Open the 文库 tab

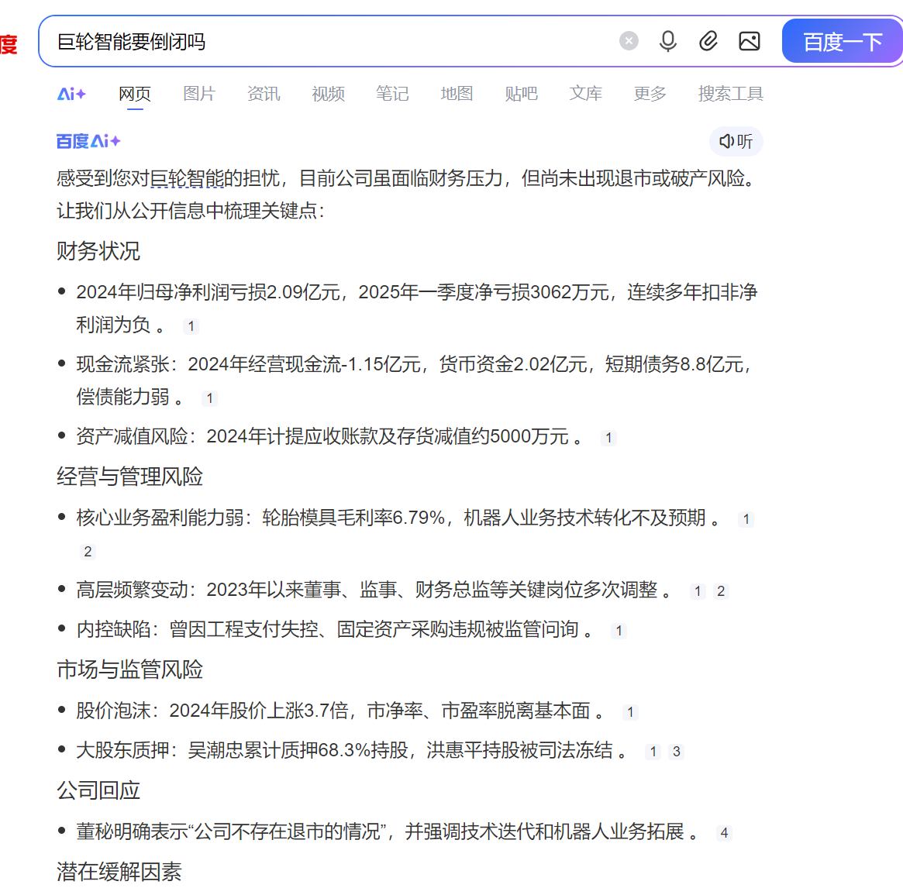click(x=586, y=93)
